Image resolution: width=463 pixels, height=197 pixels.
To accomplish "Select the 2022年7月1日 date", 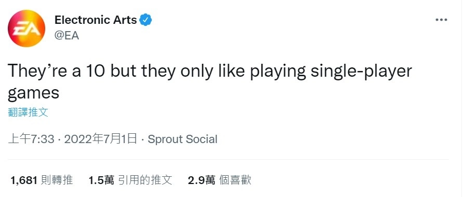I will (x=100, y=139).
